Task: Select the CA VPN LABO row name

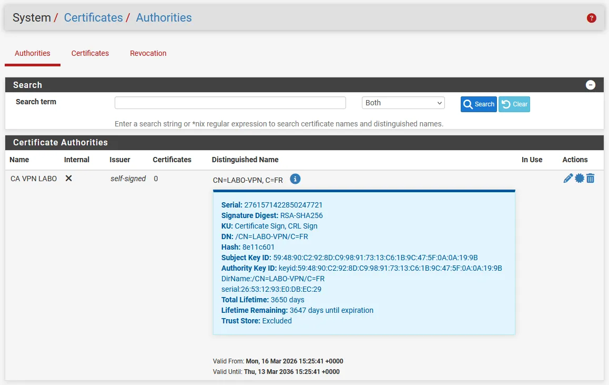Action: click(34, 179)
